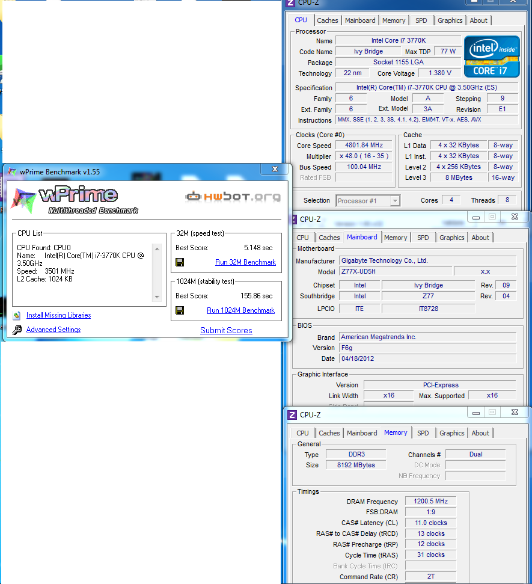Select SPD tab in the CPU-Z processor window
The width and height of the screenshot is (532, 584).
[x=421, y=20]
